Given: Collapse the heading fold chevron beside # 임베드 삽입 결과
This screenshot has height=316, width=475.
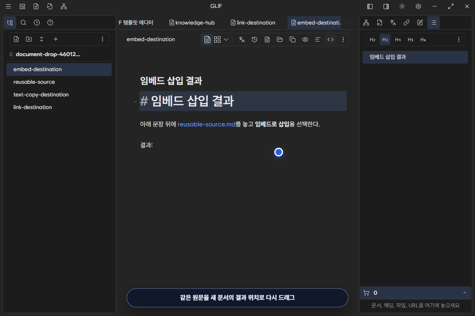Looking at the screenshot, I should point(135,102).
